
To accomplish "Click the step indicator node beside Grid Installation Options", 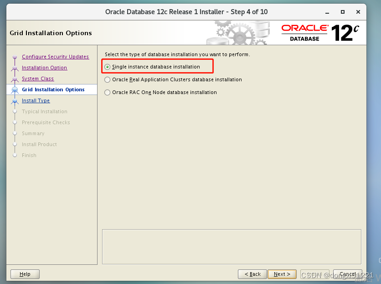I will click(x=15, y=89).
